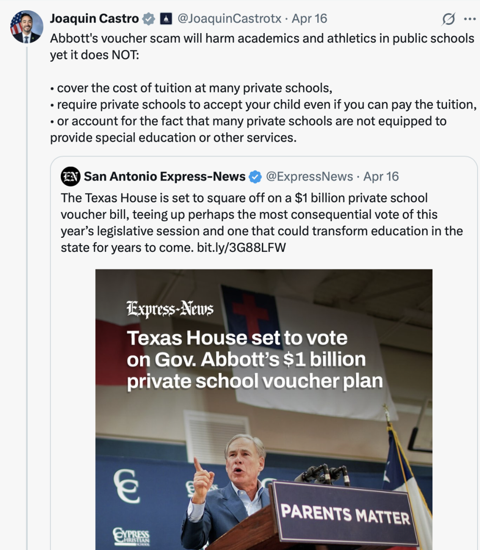The image size is (480, 550).
Task: Click the PARENTS MATTER podium sign
Action: pos(345,514)
